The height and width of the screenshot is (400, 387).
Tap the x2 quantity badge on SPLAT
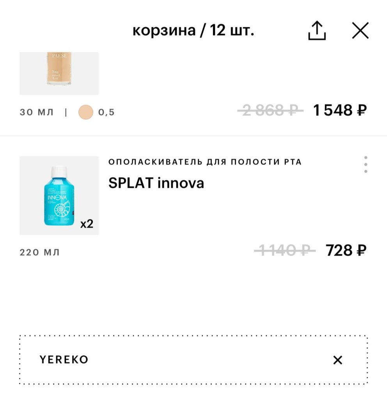coord(87,224)
